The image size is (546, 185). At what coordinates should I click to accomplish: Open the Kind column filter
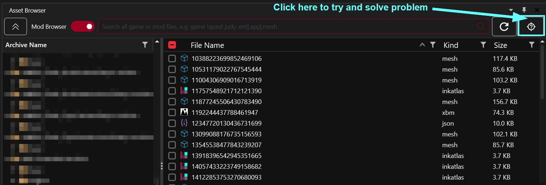pyautogui.click(x=483, y=45)
